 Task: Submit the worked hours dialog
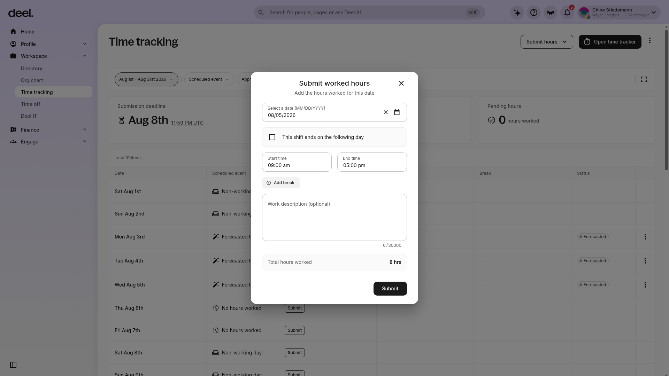[390, 289]
